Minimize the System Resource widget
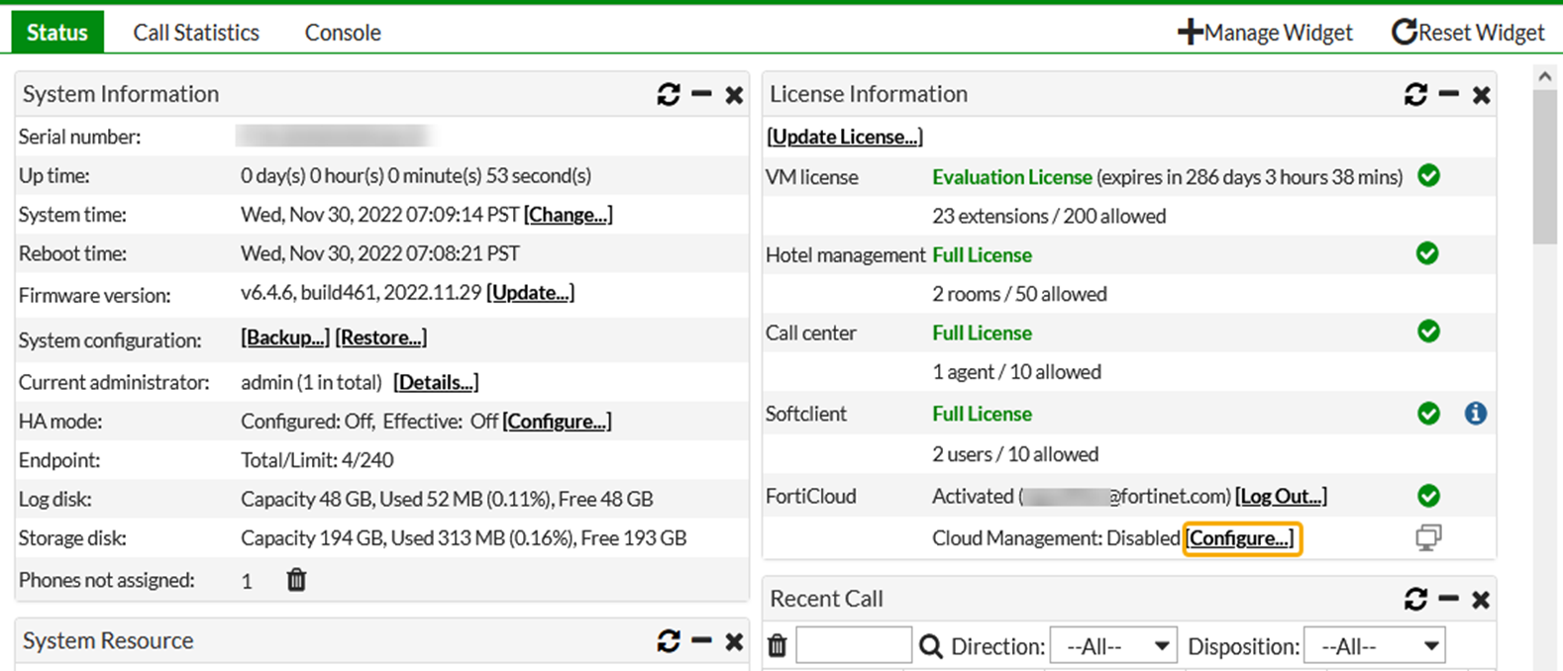 click(x=701, y=640)
